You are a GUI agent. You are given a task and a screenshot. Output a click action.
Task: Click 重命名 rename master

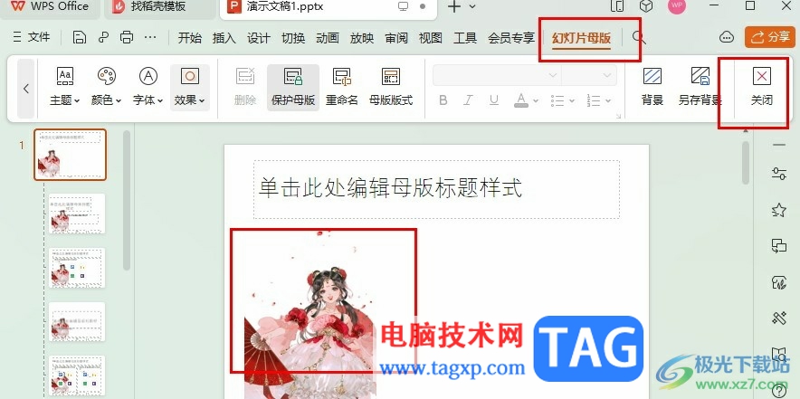point(342,87)
